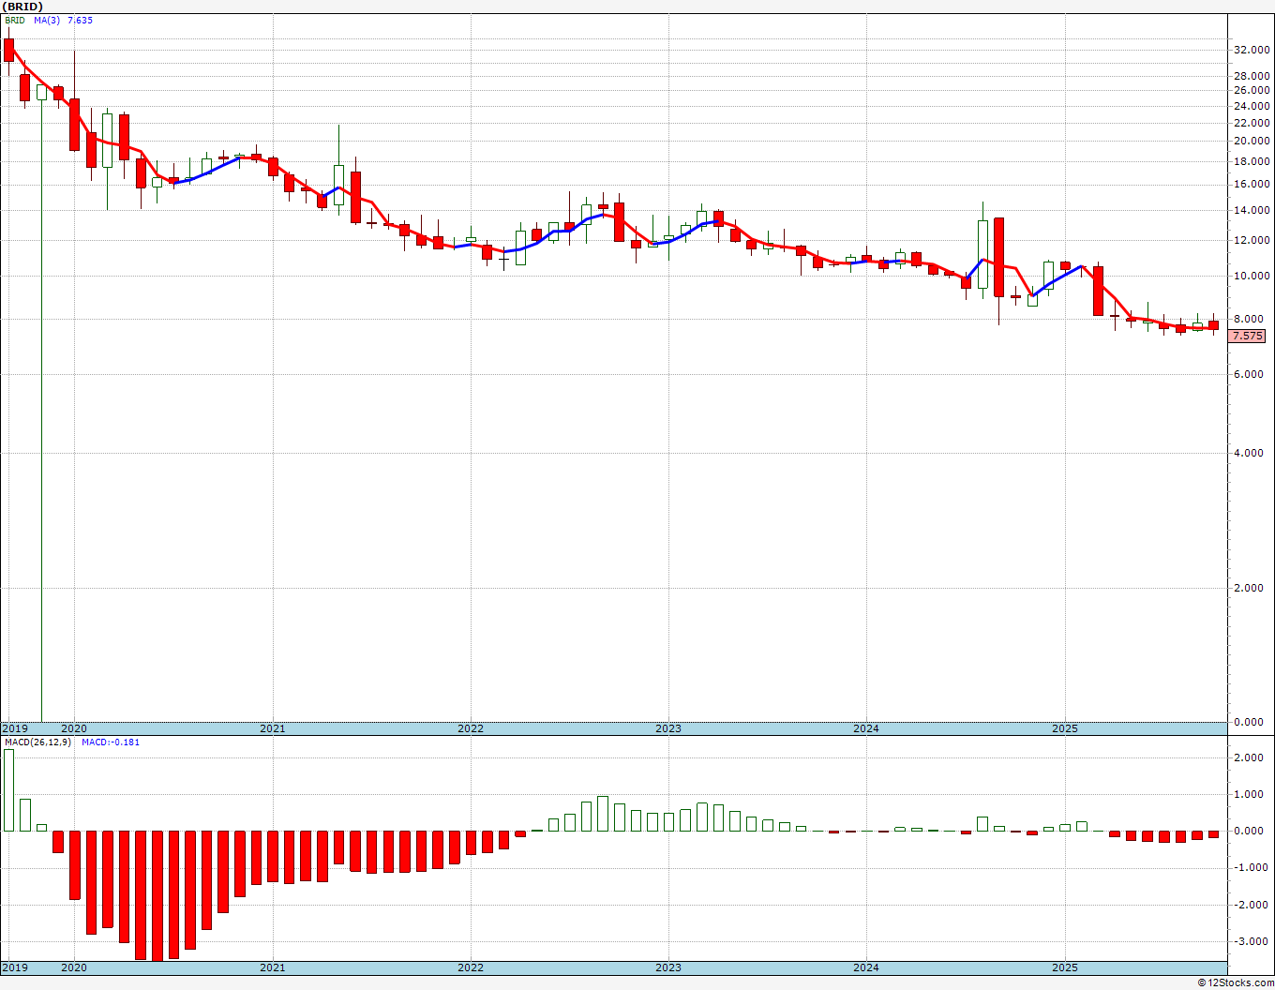Select the -1.000 MACD axis label
1275x990 pixels.
pos(1252,868)
